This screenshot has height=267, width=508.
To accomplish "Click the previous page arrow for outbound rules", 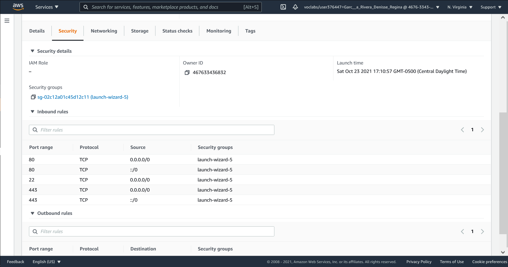I will 462,231.
